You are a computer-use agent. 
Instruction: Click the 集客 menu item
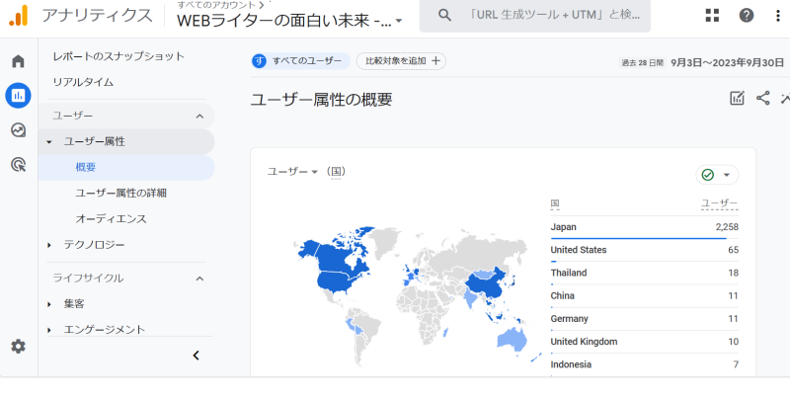[74, 304]
